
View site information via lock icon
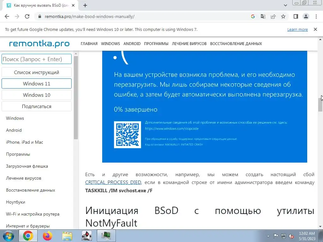[40, 16]
